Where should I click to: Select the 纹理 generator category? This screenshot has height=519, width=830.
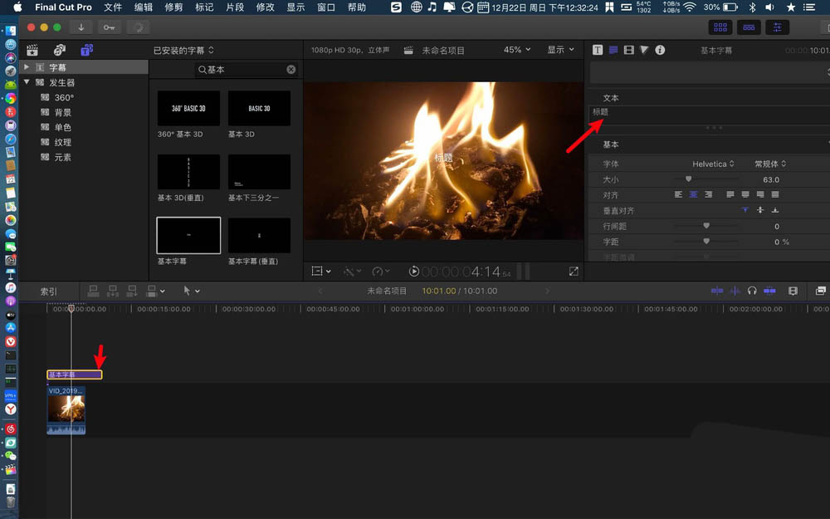click(x=63, y=142)
